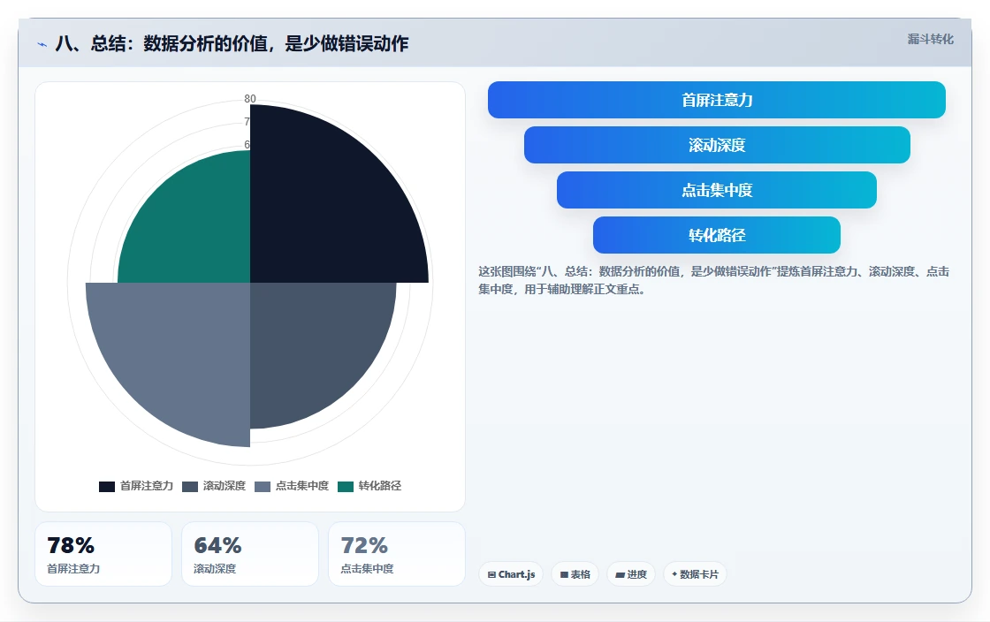This screenshot has width=990, height=622.
Task: Click the 转化路径 legend label text
Action: coord(379,486)
